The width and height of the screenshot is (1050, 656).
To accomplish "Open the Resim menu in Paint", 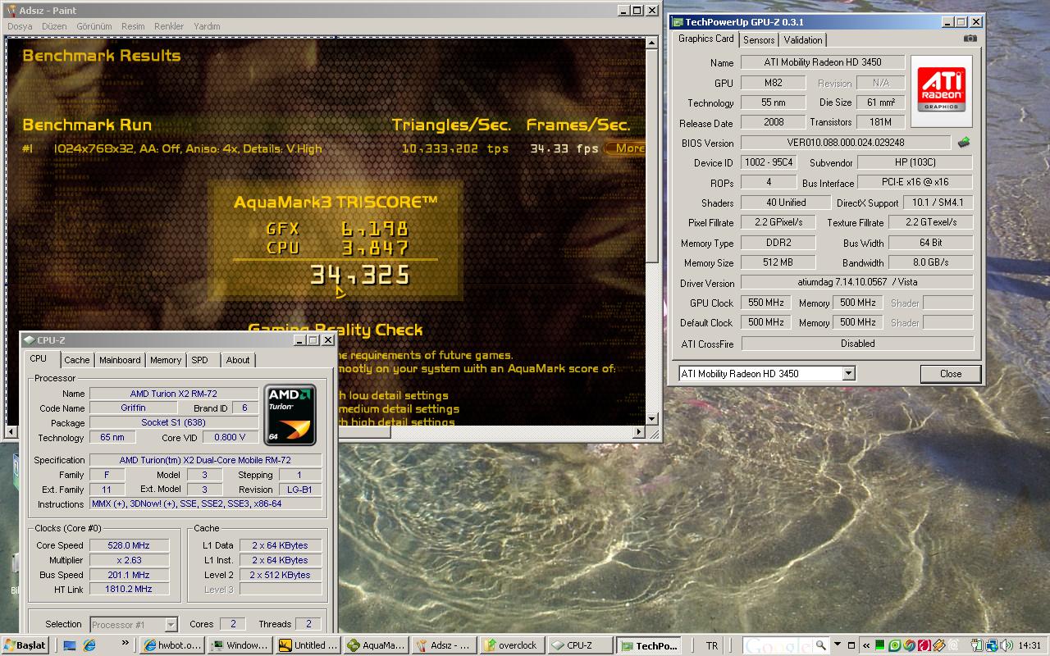I will point(133,26).
